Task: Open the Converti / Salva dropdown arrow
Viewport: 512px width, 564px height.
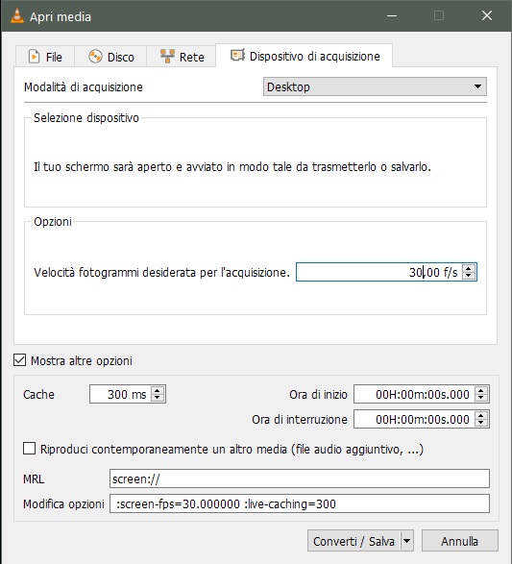Action: point(406,541)
